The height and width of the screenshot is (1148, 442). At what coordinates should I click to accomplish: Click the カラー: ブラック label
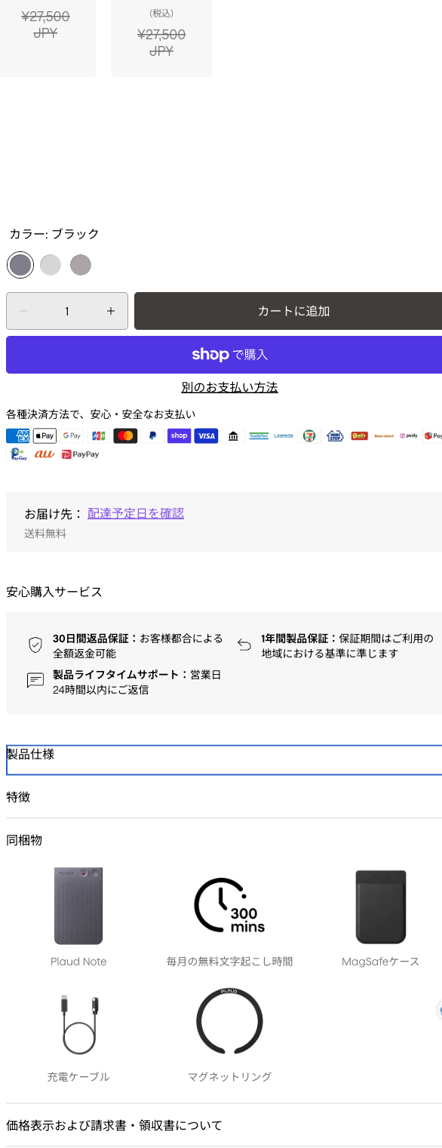[54, 234]
